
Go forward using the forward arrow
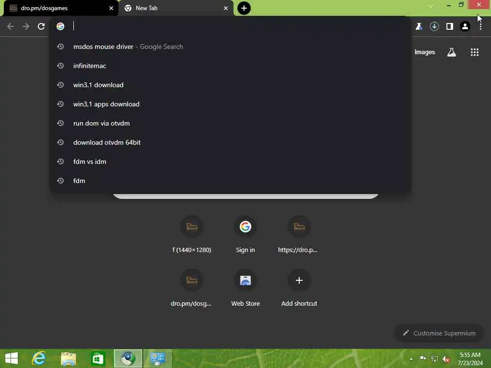[26, 26]
